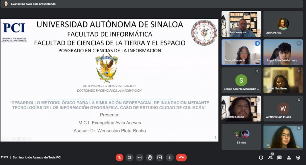306x165 pixels.
Task: Click the S avatar of Sergio Alberto
Action: pyautogui.click(x=241, y=80)
